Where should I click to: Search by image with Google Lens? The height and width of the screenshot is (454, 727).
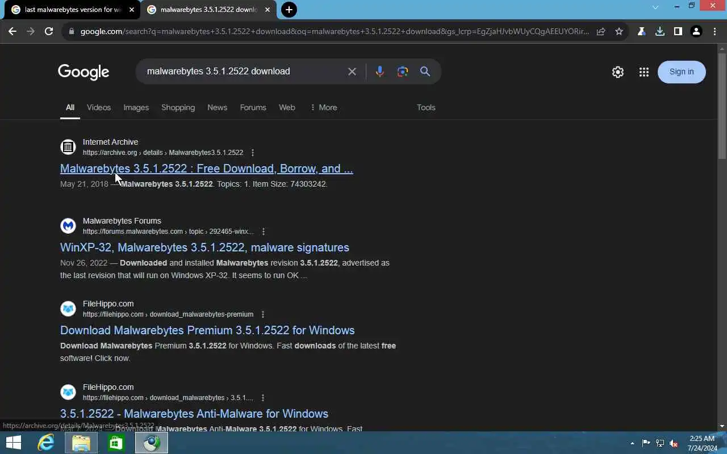coord(403,72)
